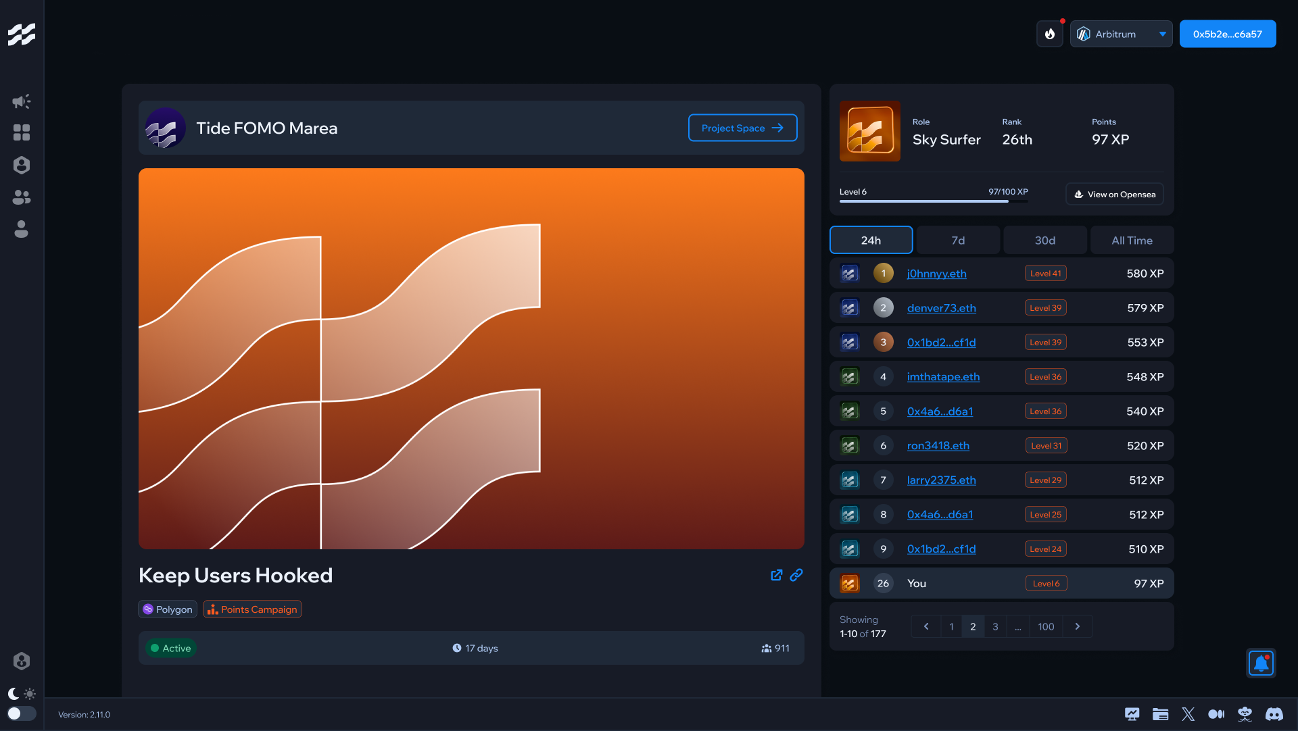Viewport: 1298px width, 731px height.
Task: Click the X (Twitter) footer icon
Action: tap(1188, 714)
